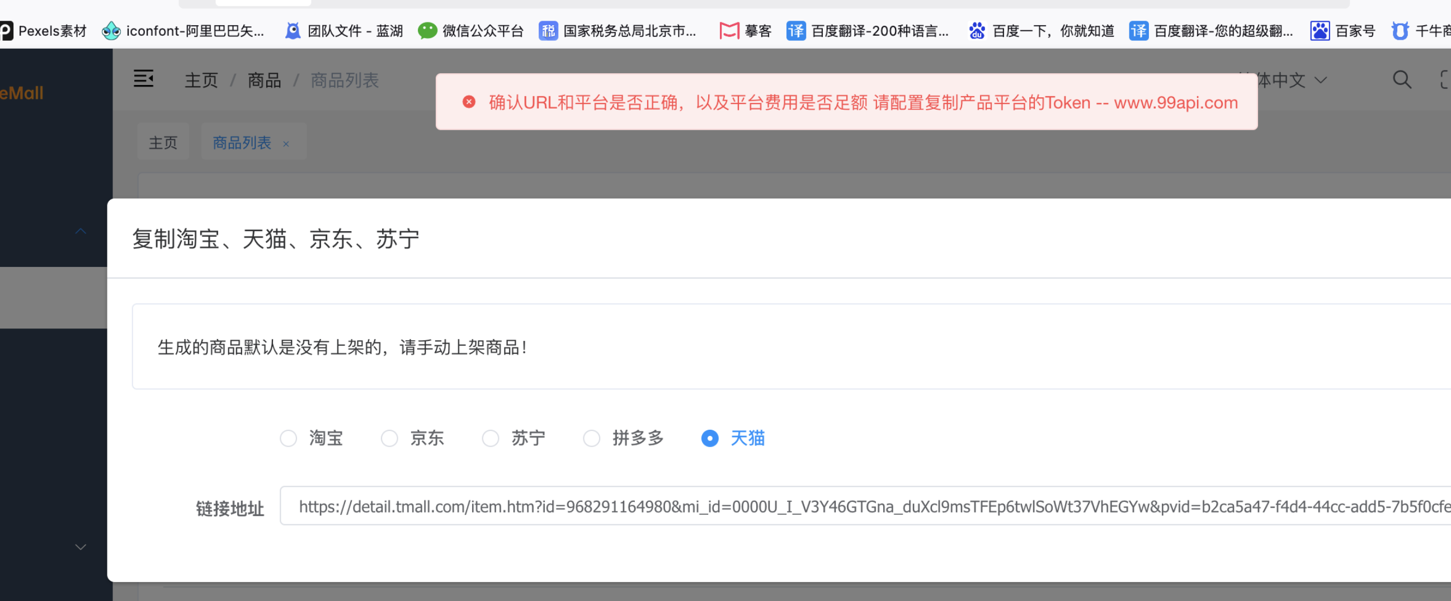Click the notice text 生成的商品默认是没有上架的
The height and width of the screenshot is (601, 1451).
[342, 347]
